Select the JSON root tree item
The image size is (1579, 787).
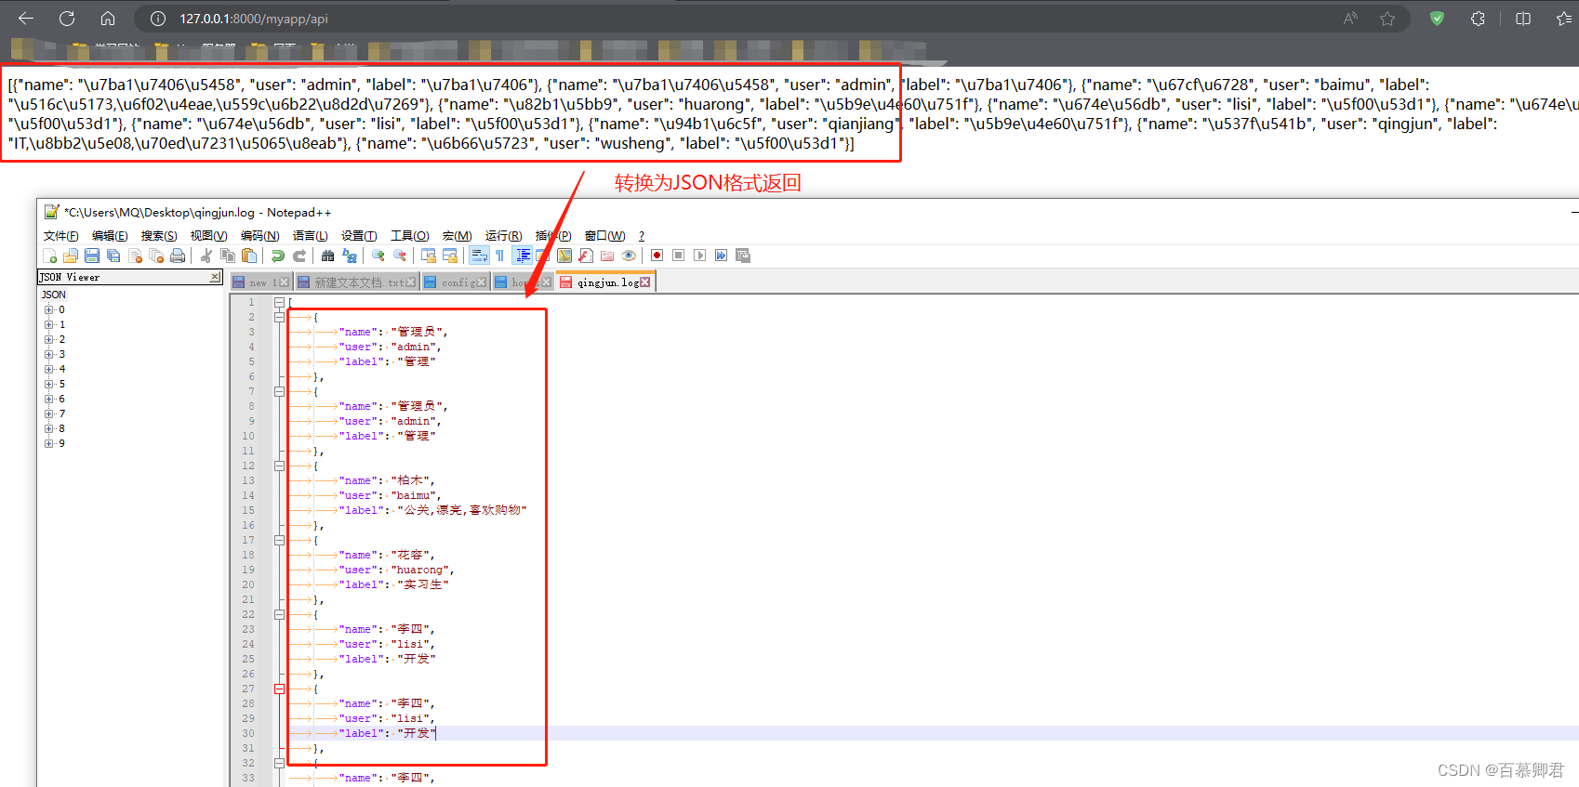coord(54,295)
